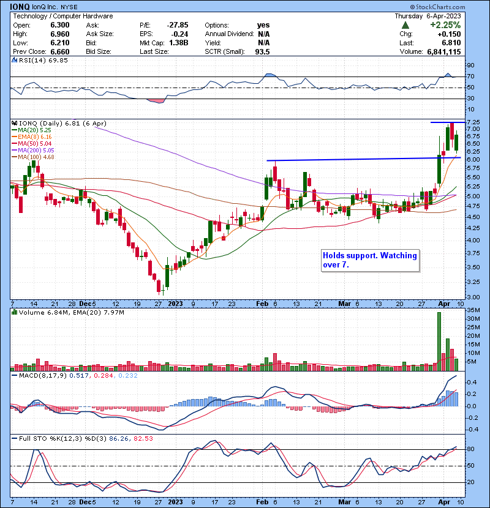Click the candlestick icon beside IONQ (Daily)
490x508 pixels.
14,123
